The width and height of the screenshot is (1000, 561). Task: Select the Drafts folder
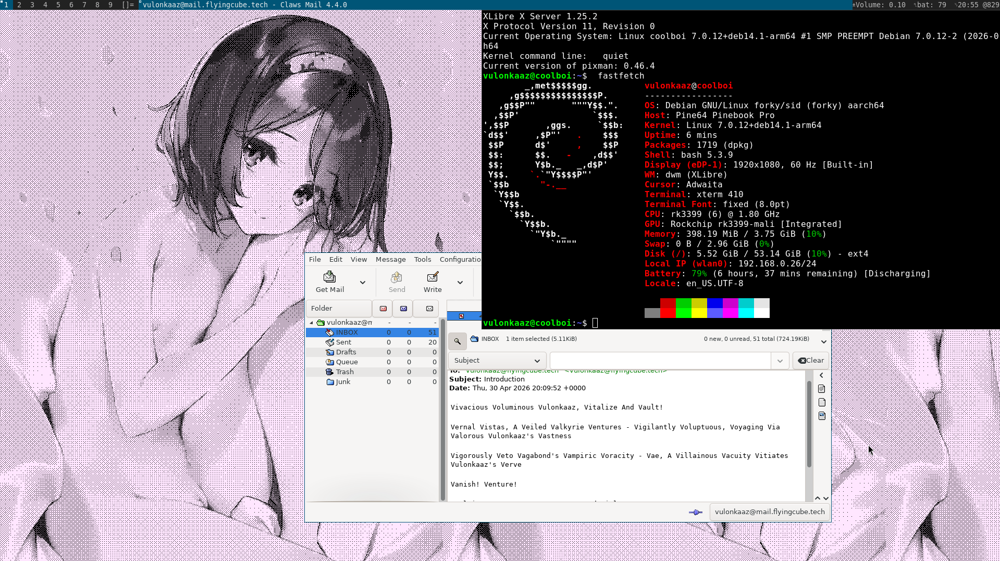point(372,352)
